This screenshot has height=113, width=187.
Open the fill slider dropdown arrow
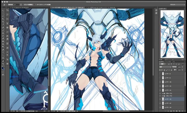point(183,70)
